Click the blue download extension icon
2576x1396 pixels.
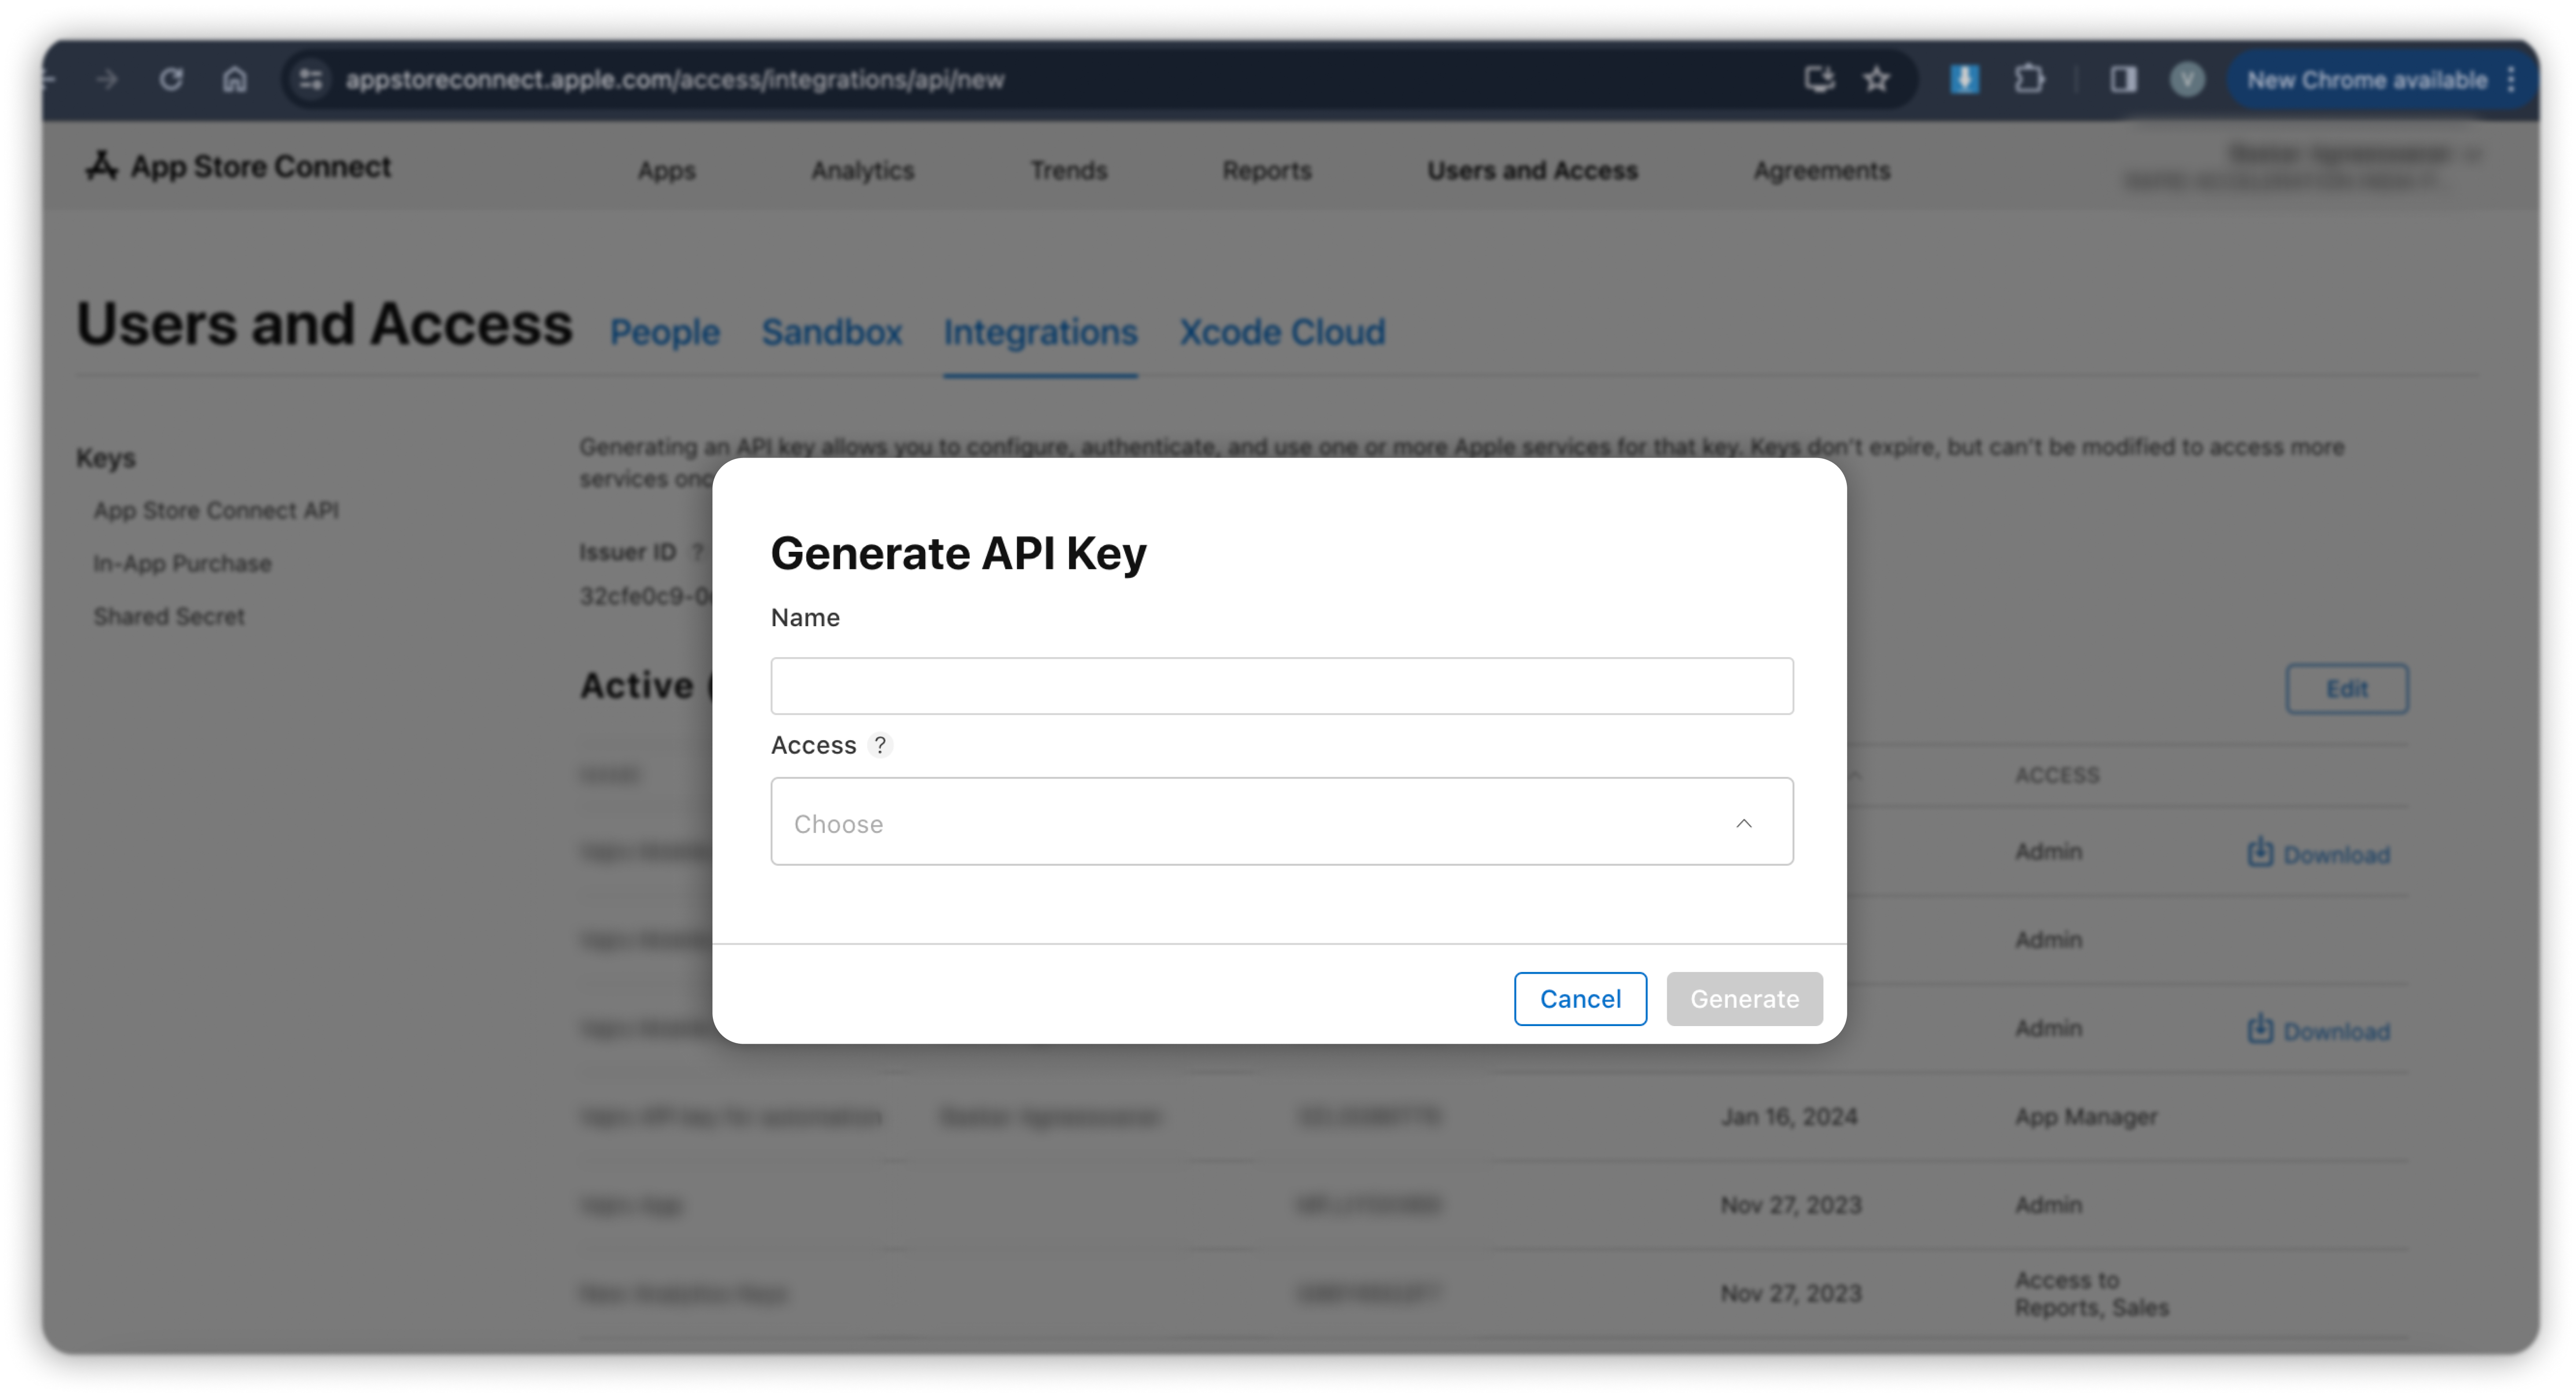coord(1964,79)
